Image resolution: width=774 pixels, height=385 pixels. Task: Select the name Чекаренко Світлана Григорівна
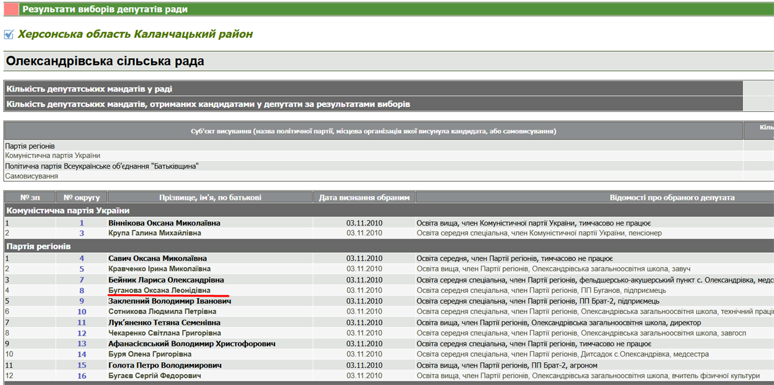(163, 334)
